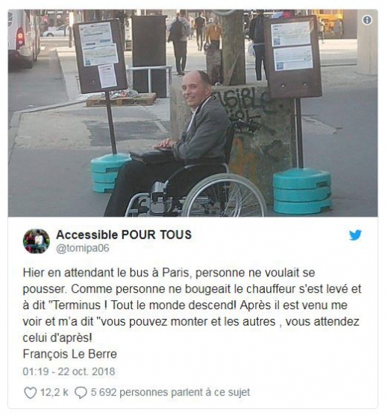The height and width of the screenshot is (418, 388).
Task: Open replies via speech bubble icon
Action: (81, 393)
